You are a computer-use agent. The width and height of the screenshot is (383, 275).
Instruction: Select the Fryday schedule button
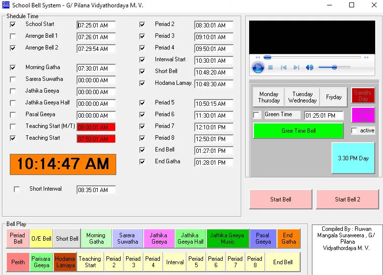334,97
